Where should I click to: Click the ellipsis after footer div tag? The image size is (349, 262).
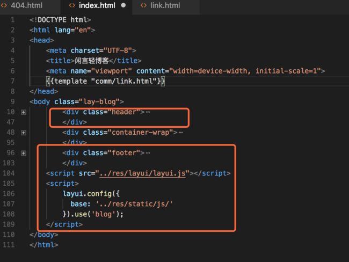(x=148, y=153)
